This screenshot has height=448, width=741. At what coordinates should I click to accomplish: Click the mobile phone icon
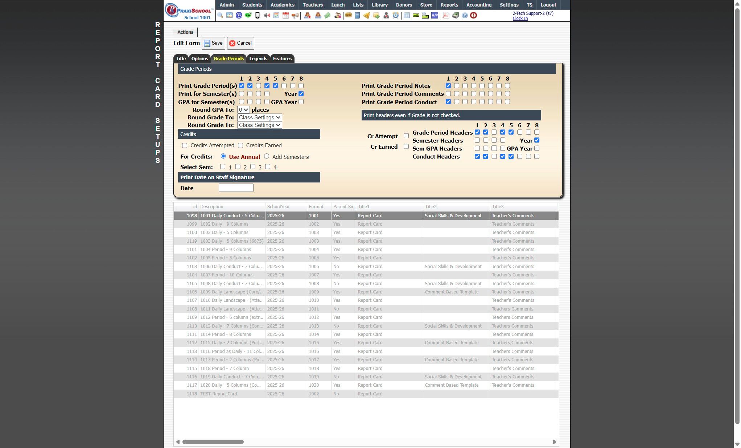tap(258, 15)
